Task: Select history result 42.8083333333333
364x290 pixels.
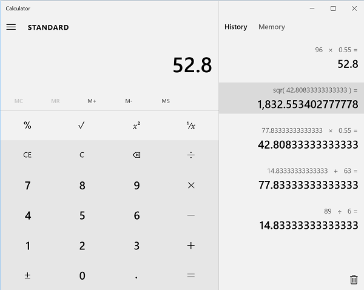Action: 308,144
